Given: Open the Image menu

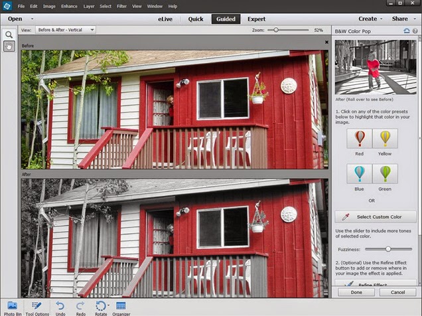Looking at the screenshot, I should point(49,6).
